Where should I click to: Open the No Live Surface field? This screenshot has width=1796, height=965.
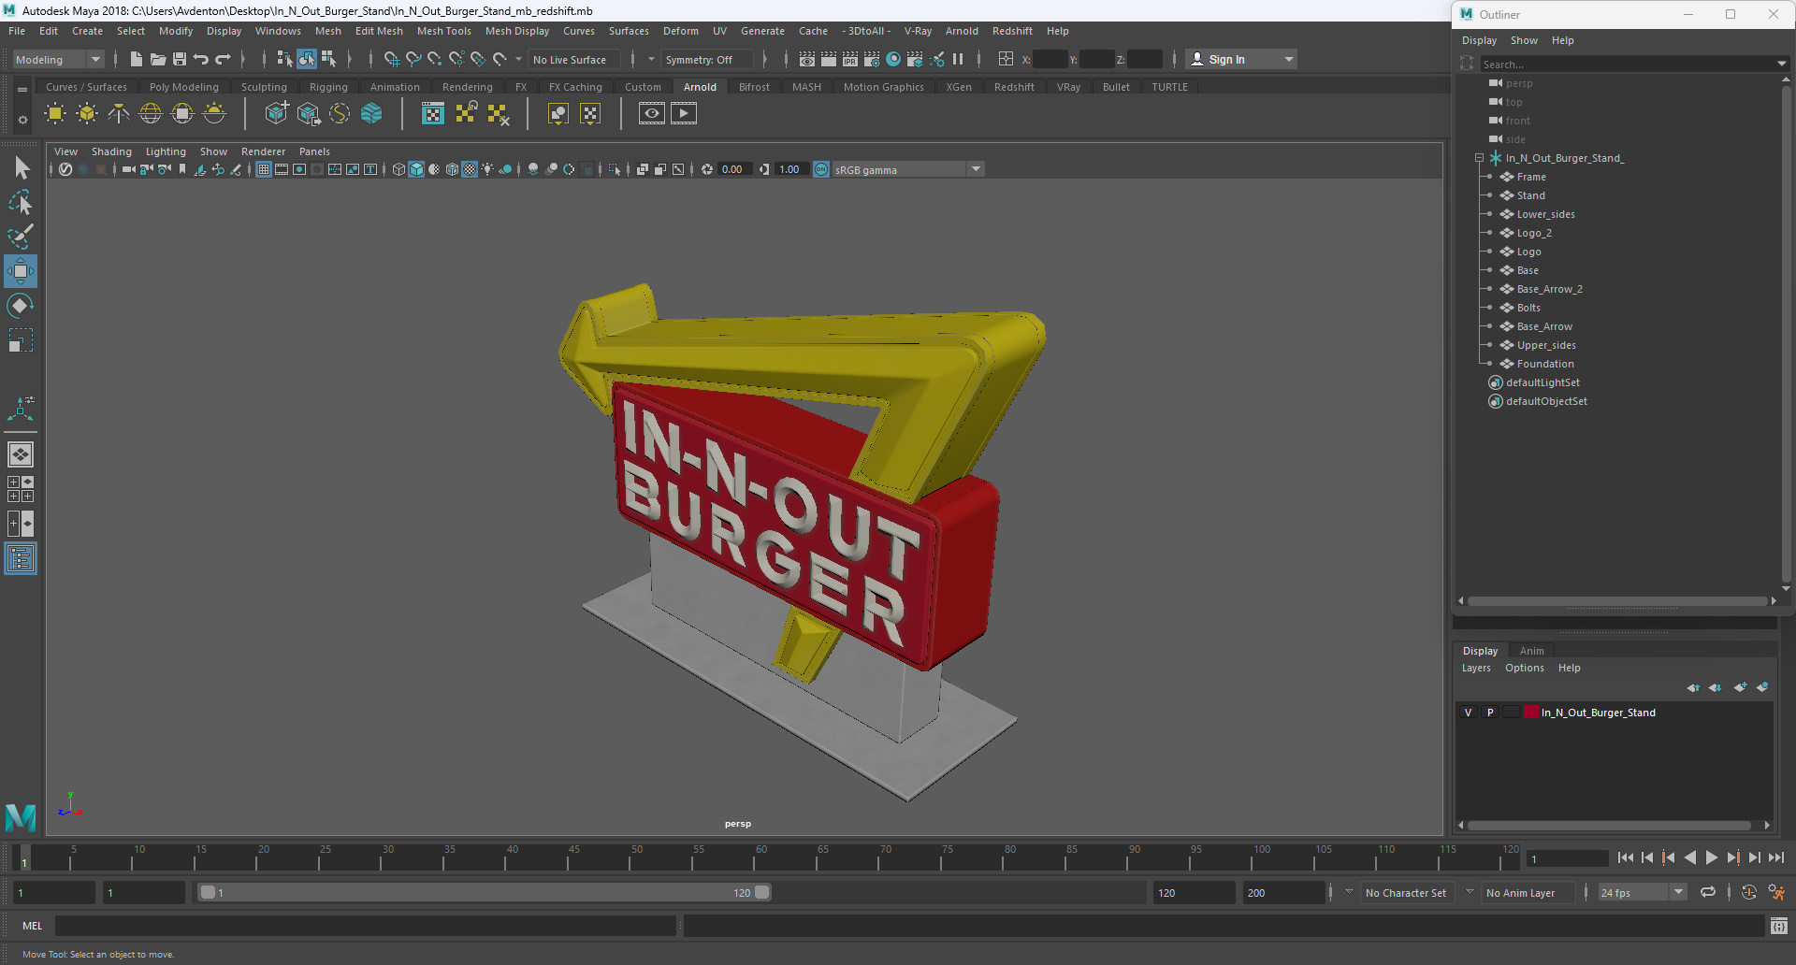[x=573, y=59]
